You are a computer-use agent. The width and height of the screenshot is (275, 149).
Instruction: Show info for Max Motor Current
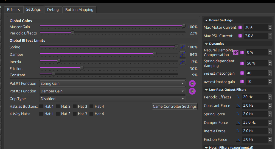coord(240,27)
